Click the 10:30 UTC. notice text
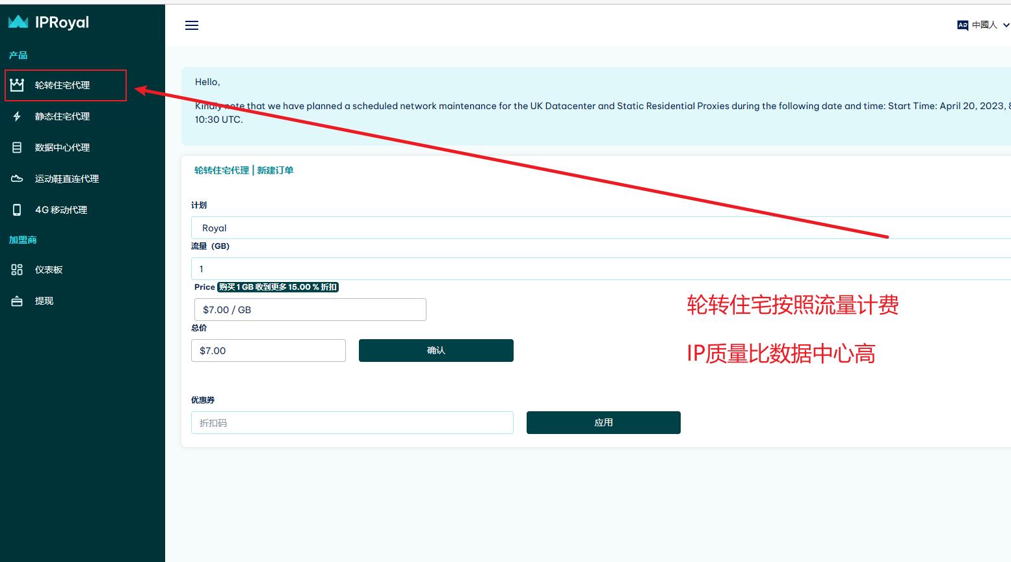This screenshot has height=562, width=1011. [218, 120]
